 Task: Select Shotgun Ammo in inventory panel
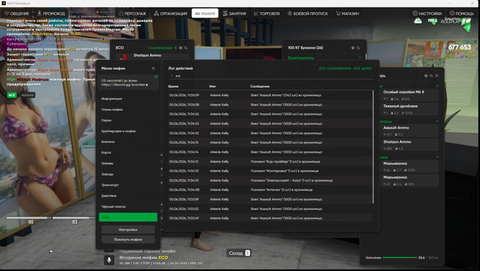[x=409, y=145]
